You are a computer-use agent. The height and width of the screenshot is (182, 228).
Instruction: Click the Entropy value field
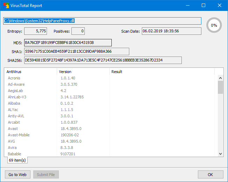click(x=35, y=31)
